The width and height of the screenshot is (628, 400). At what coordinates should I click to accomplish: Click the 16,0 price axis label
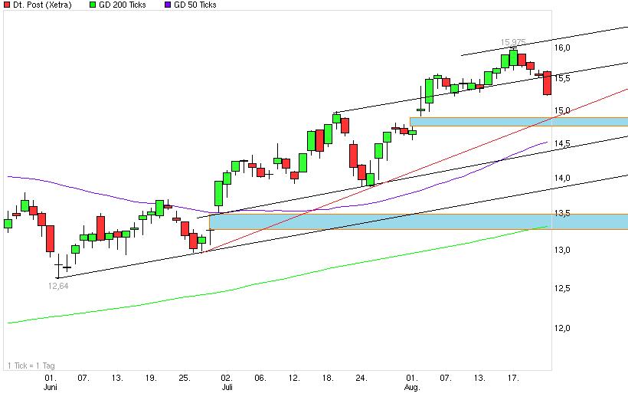click(x=562, y=48)
